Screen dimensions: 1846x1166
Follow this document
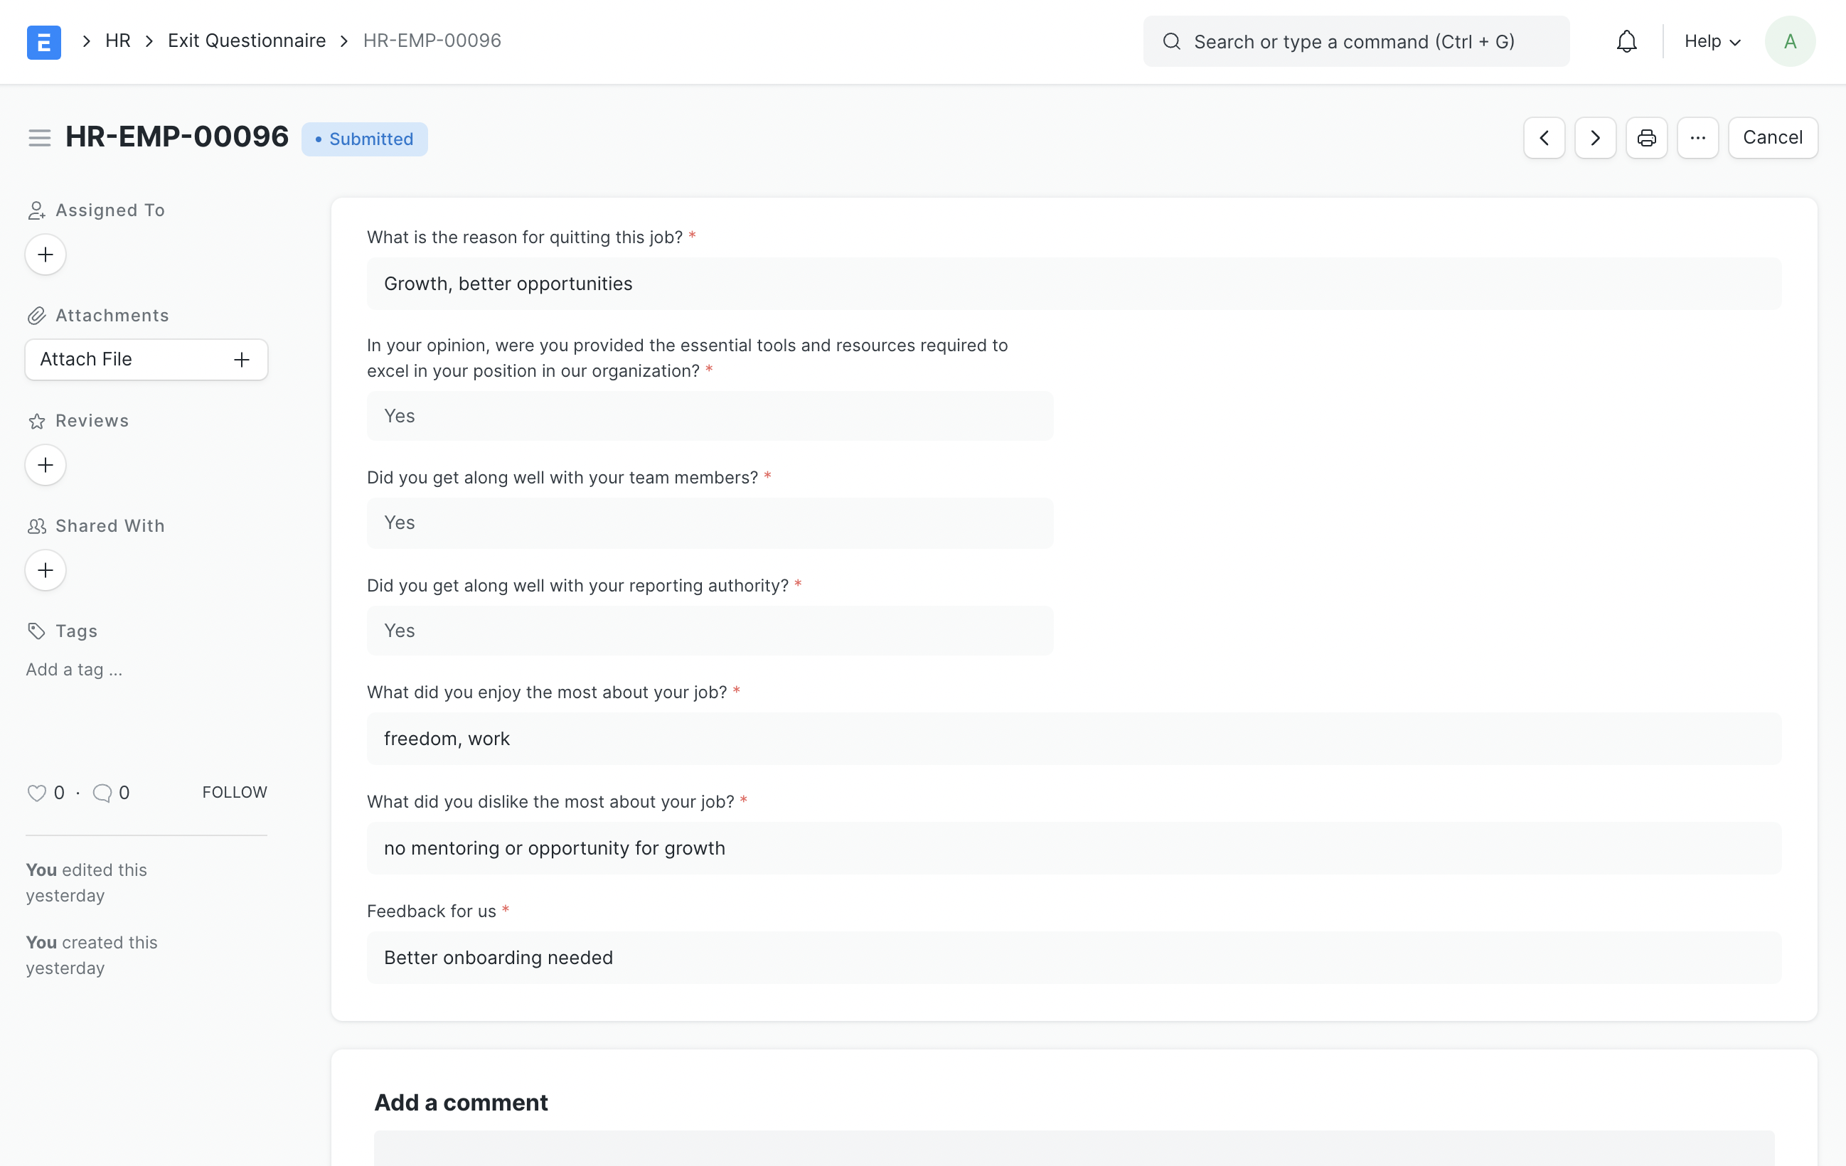[x=235, y=792]
